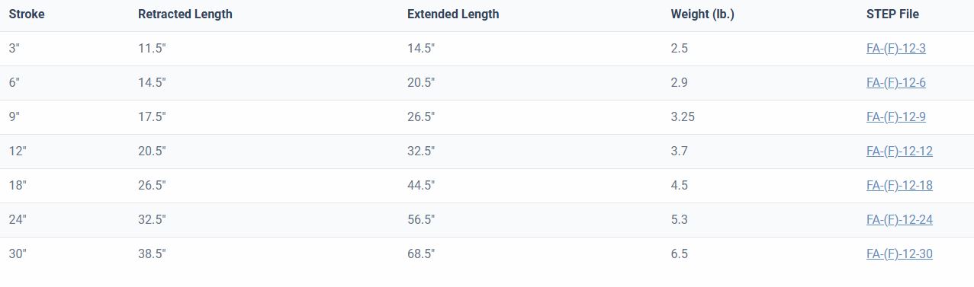Click the Retracted Length column header
The image size is (974, 287).
(x=185, y=14)
